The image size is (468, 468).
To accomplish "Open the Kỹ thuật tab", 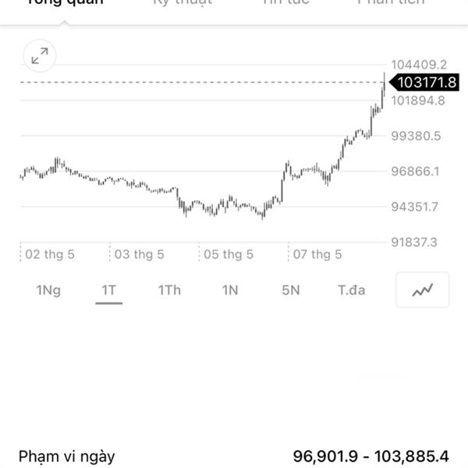I will click(x=183, y=2).
